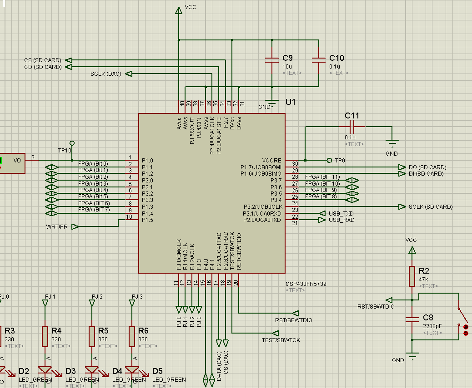Image resolution: width=472 pixels, height=388 pixels.
Task: Select resistor R5 symbol
Action: point(92,337)
